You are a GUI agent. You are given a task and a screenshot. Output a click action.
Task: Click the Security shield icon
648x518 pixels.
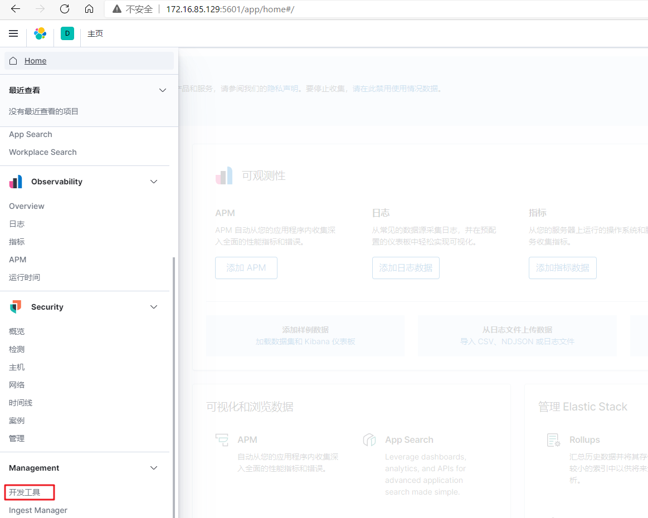pos(16,307)
